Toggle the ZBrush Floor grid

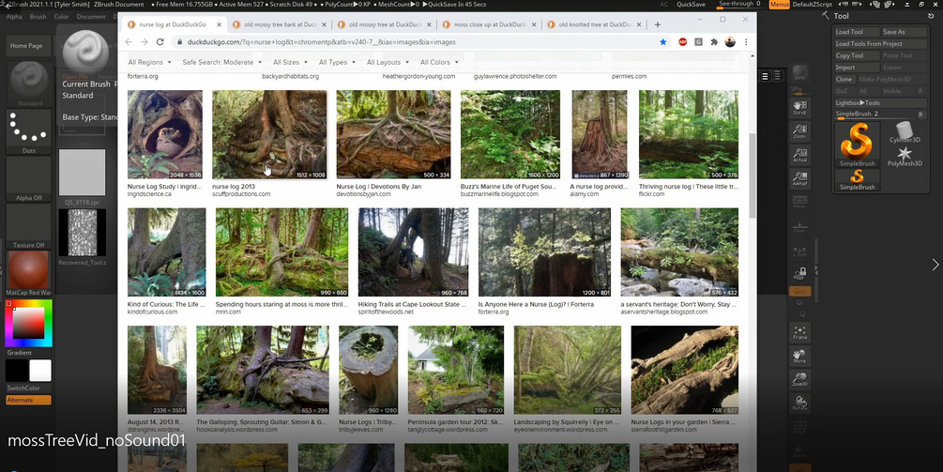(799, 227)
